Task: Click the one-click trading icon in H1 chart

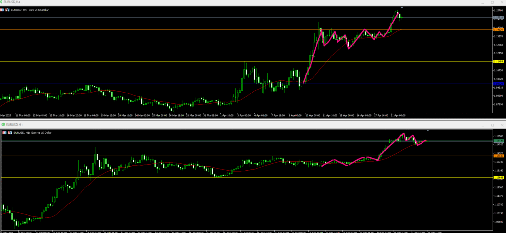Action: coord(3,133)
